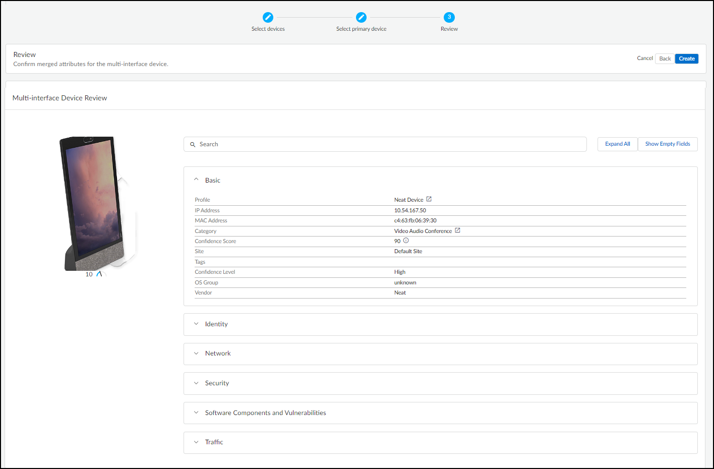Viewport: 714px width, 469px height.
Task: Click the Expand All button
Action: pyautogui.click(x=617, y=144)
